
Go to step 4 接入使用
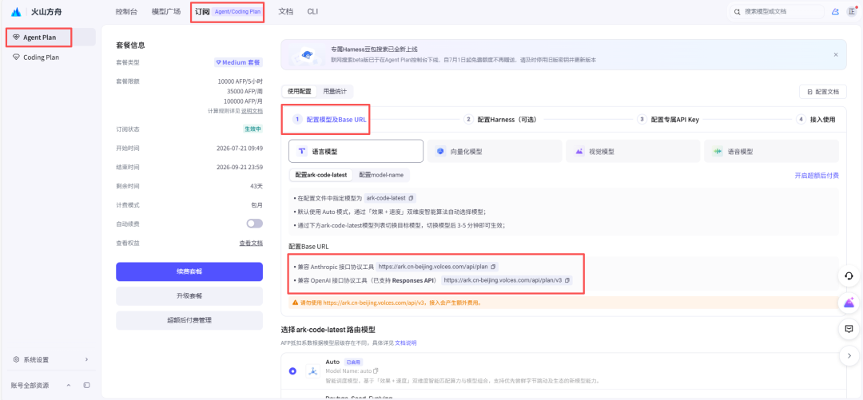816,120
